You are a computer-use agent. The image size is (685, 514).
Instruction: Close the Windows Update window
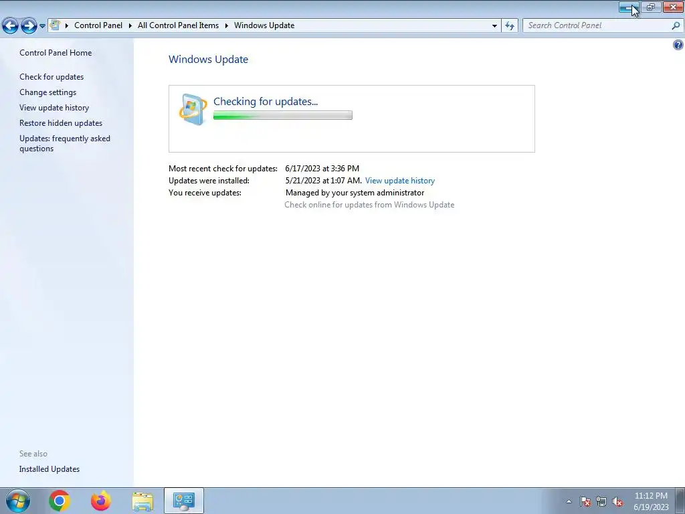point(673,7)
